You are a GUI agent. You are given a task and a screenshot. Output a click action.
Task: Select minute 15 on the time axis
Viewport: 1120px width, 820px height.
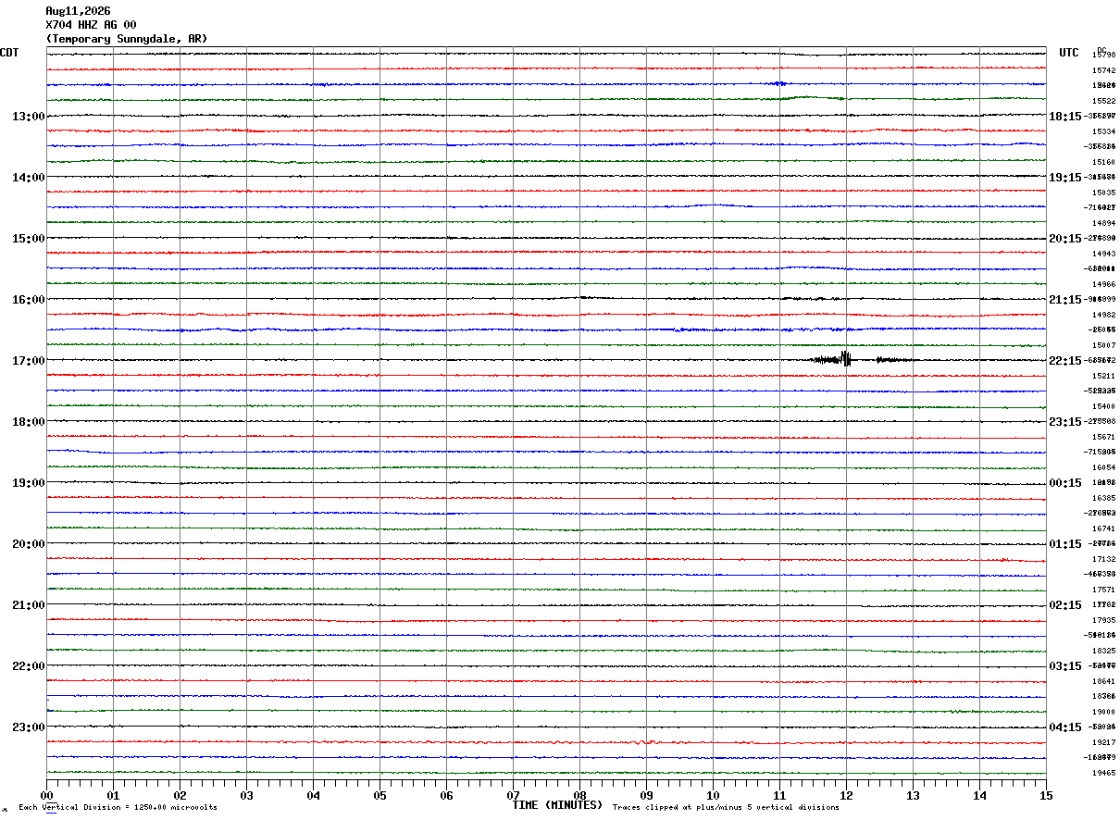click(x=1046, y=796)
